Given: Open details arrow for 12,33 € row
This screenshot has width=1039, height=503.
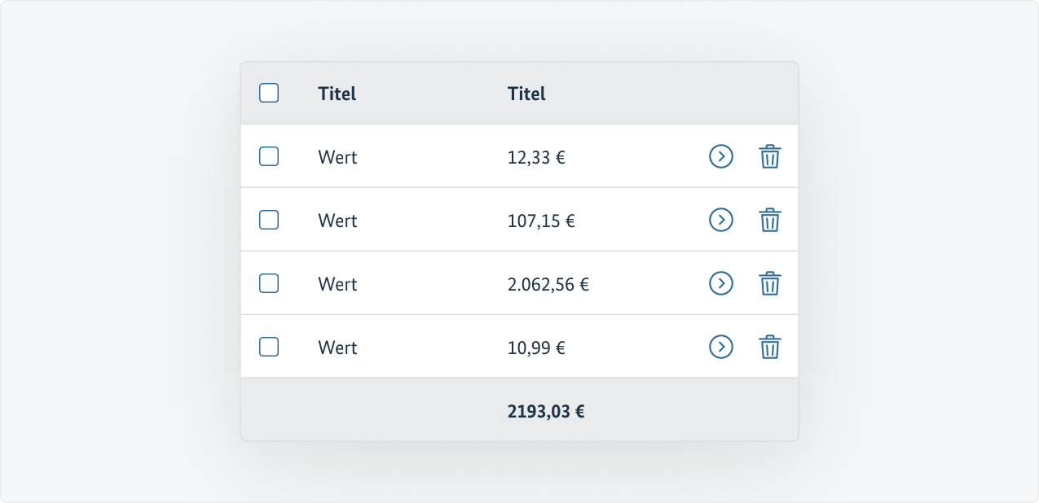Looking at the screenshot, I should point(721,156).
